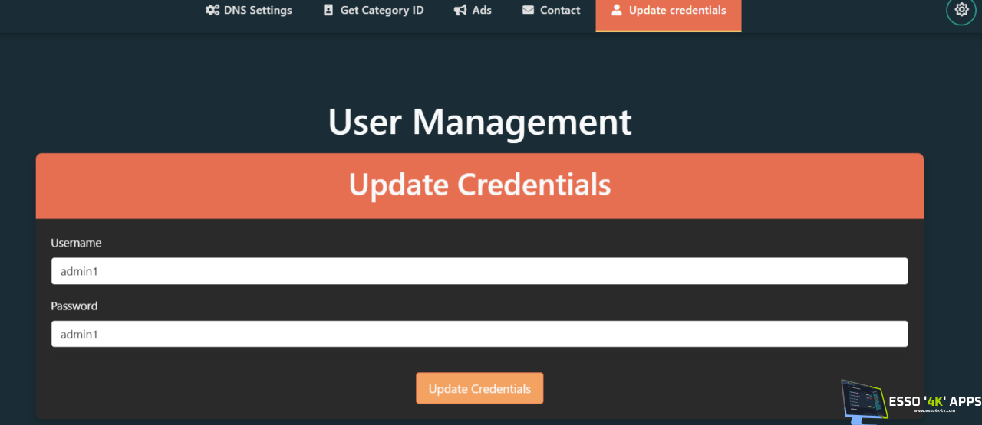Click the Username field label
The height and width of the screenshot is (425, 982).
pos(76,243)
